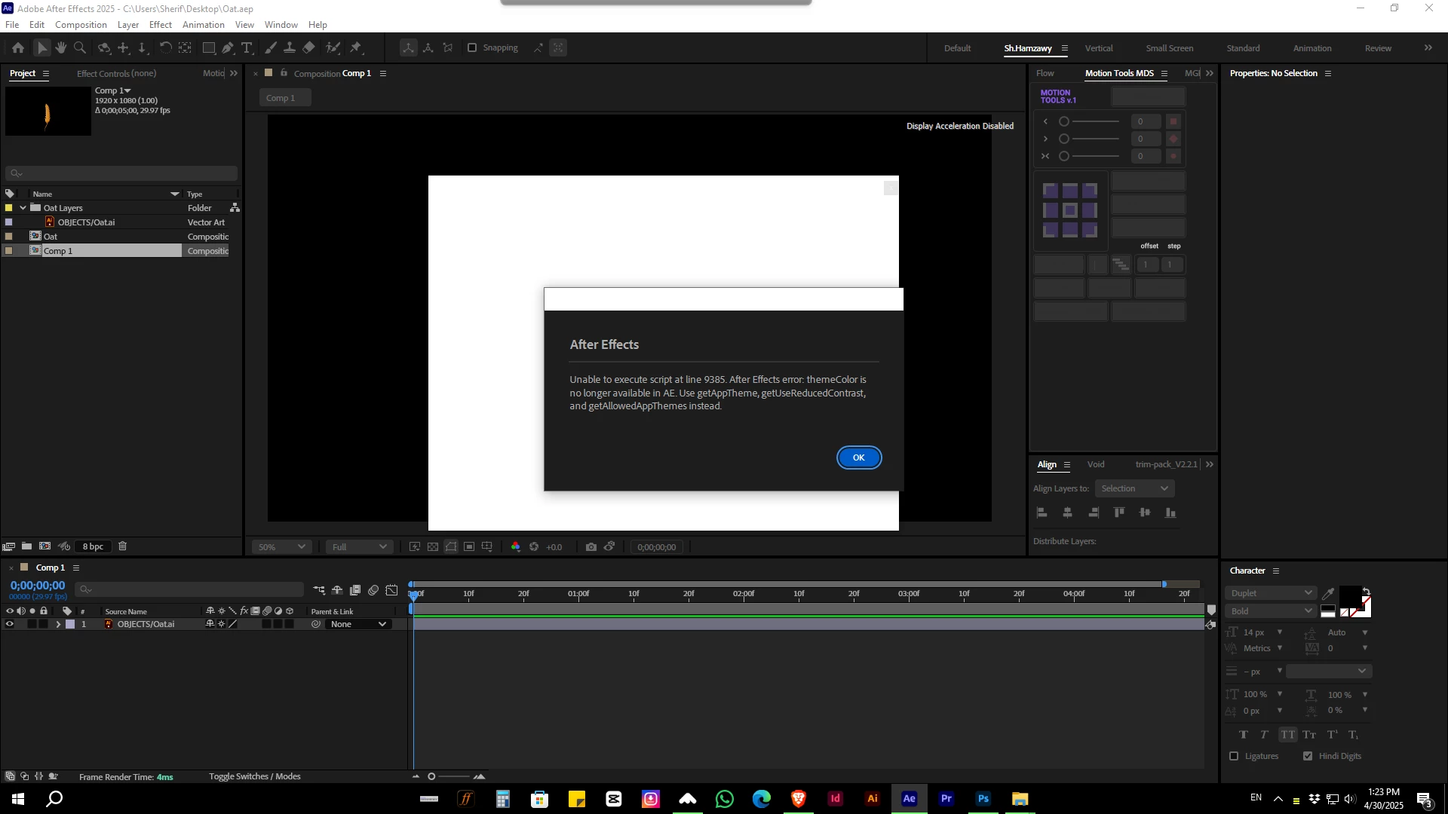Open the Composition menu
The width and height of the screenshot is (1448, 814).
coord(81,25)
